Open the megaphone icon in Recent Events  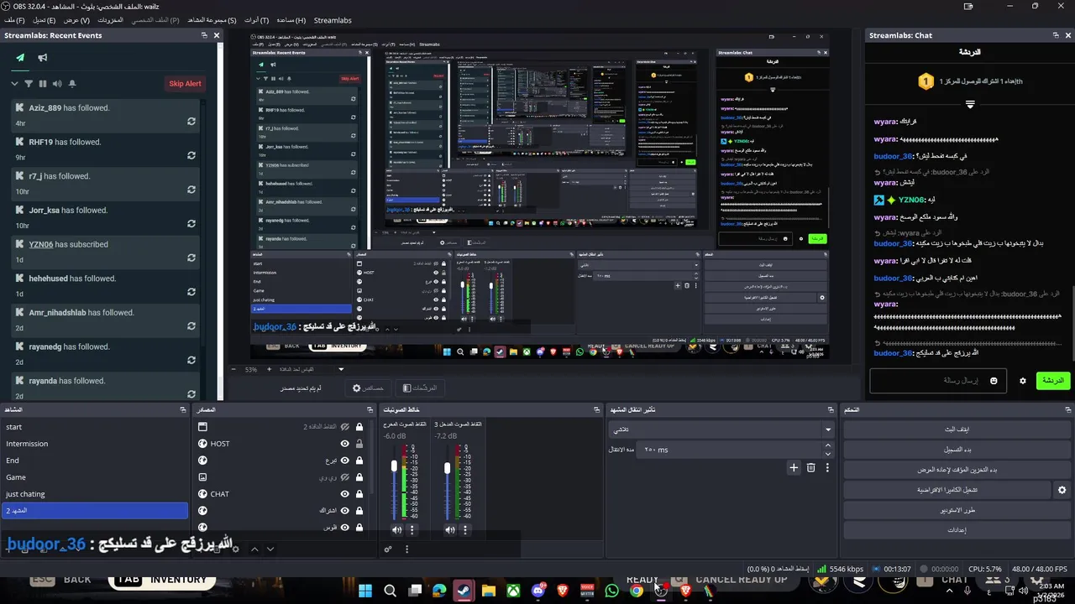43,58
